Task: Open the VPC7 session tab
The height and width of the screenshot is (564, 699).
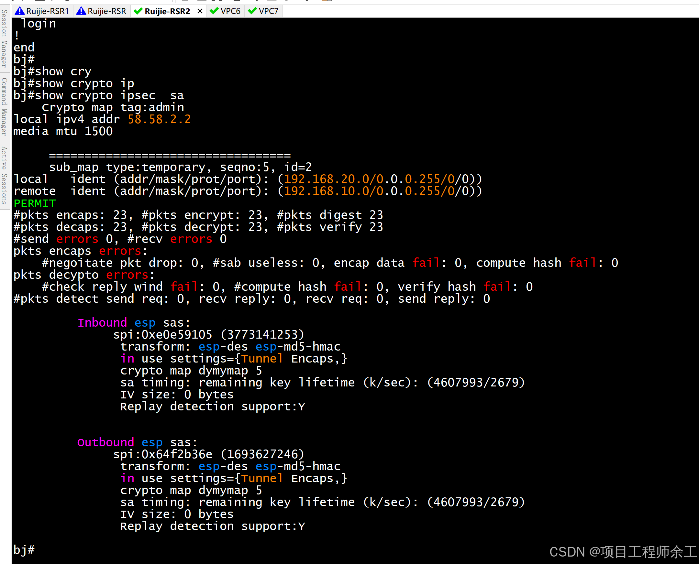Action: click(269, 11)
